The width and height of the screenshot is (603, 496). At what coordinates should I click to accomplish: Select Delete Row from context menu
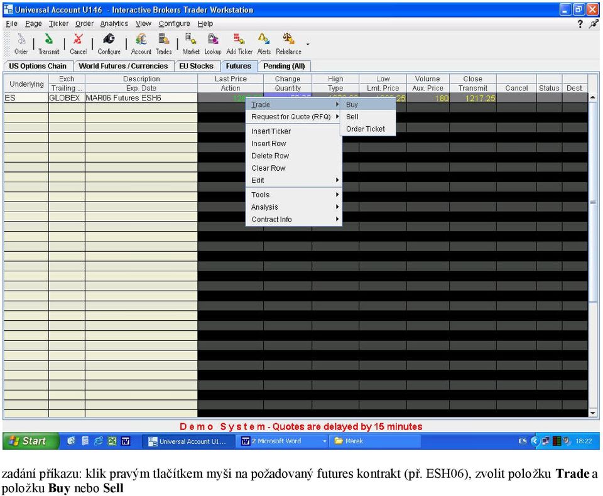tap(294, 156)
